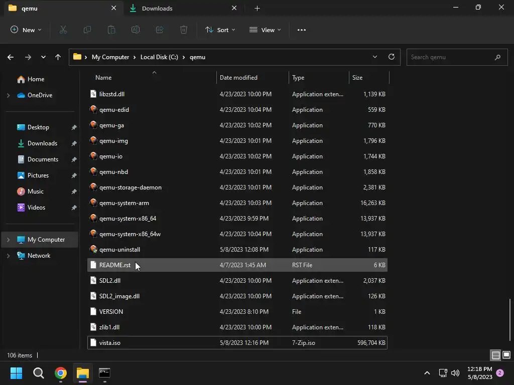Open the volume control in the tray

[455, 373]
